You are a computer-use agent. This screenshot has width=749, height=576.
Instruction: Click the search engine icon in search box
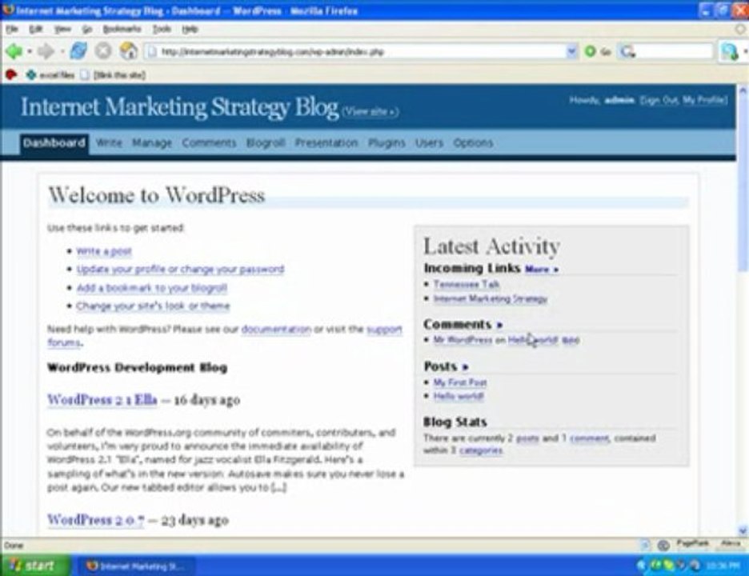[627, 51]
